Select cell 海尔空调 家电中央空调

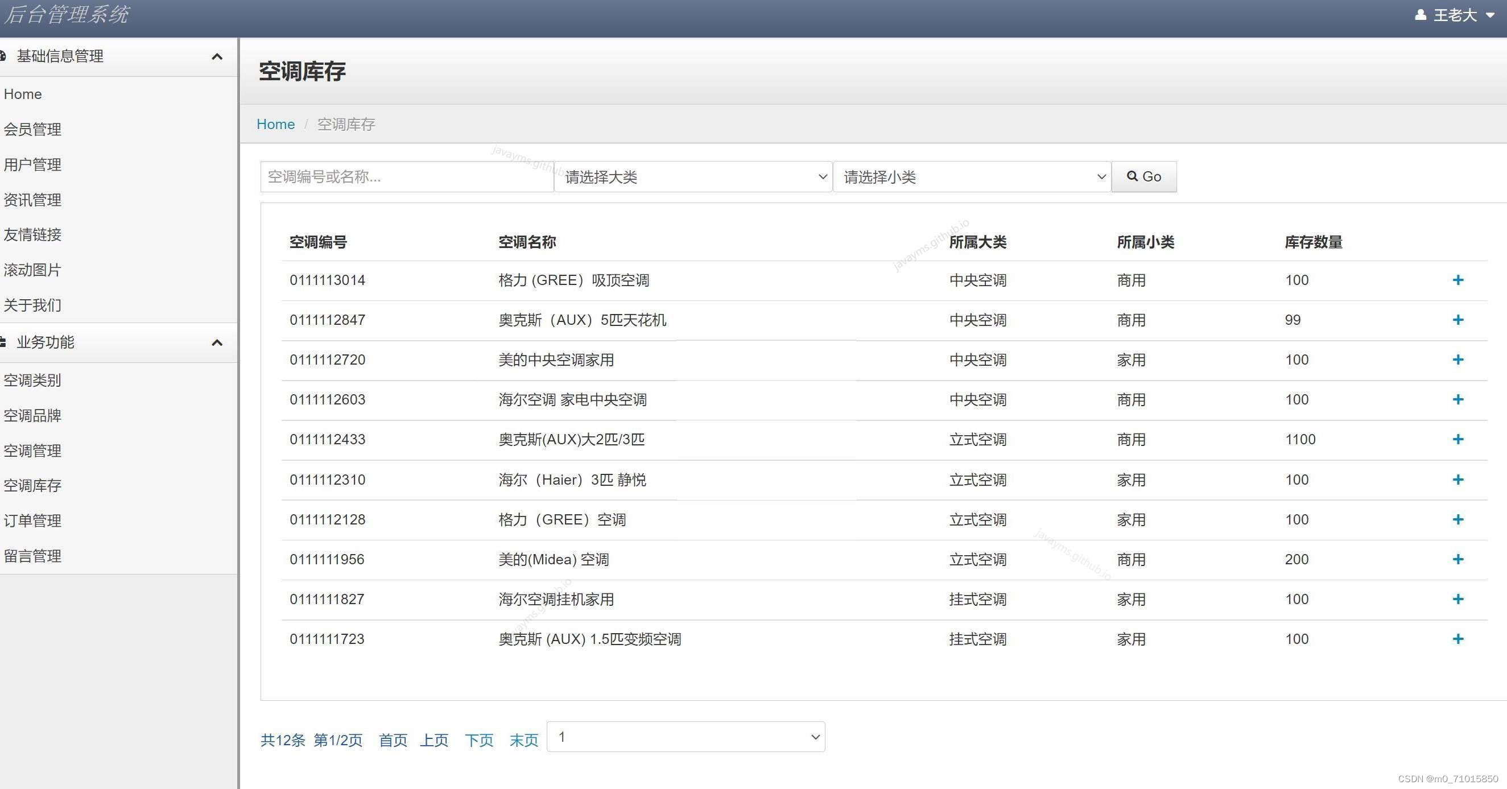click(573, 399)
